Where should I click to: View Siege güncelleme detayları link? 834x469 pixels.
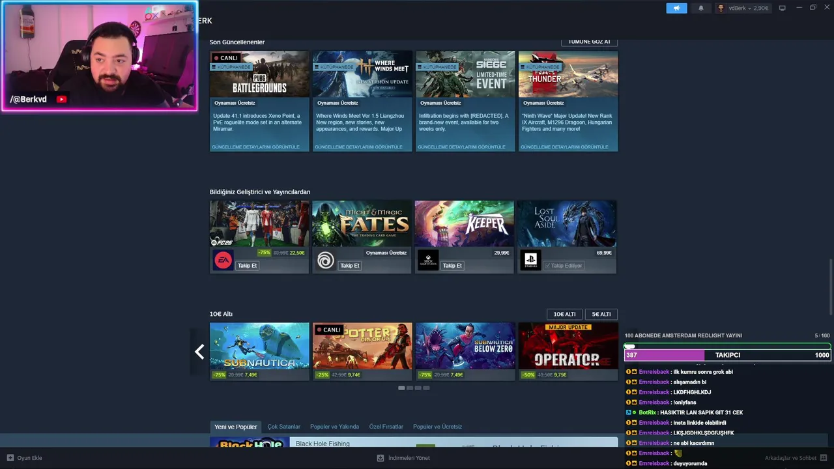click(x=461, y=147)
